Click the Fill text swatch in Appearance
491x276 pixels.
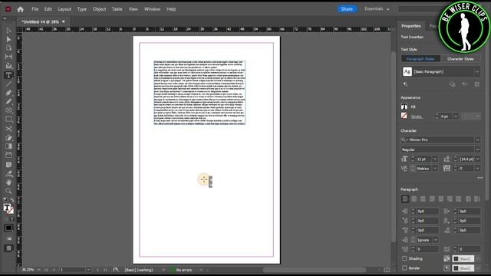[404, 107]
